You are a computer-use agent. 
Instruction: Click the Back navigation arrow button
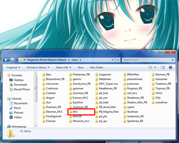pyautogui.click(x=6, y=60)
